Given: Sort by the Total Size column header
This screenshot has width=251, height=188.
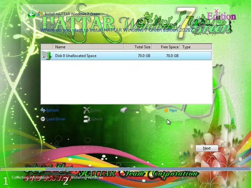Looking at the screenshot, I should 138,47.
